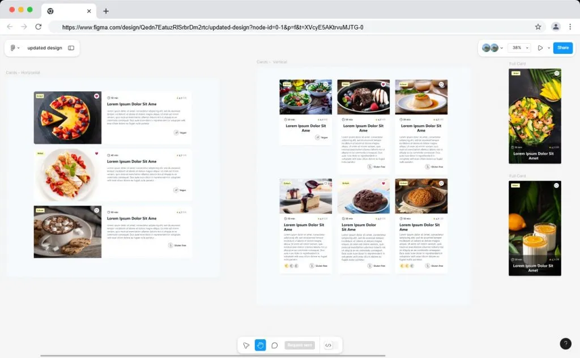Expand the presentation options chevron
This screenshot has height=358, width=580.
tap(548, 48)
